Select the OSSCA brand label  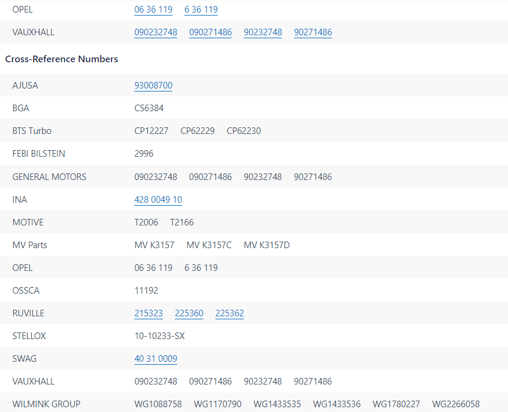pos(26,291)
